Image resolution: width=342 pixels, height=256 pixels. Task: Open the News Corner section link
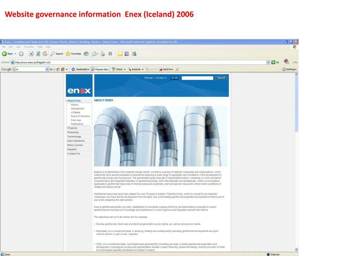coord(75,145)
